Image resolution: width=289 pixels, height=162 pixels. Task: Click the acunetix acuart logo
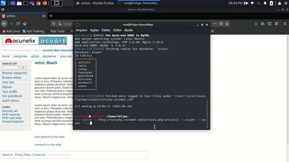pos(34,41)
